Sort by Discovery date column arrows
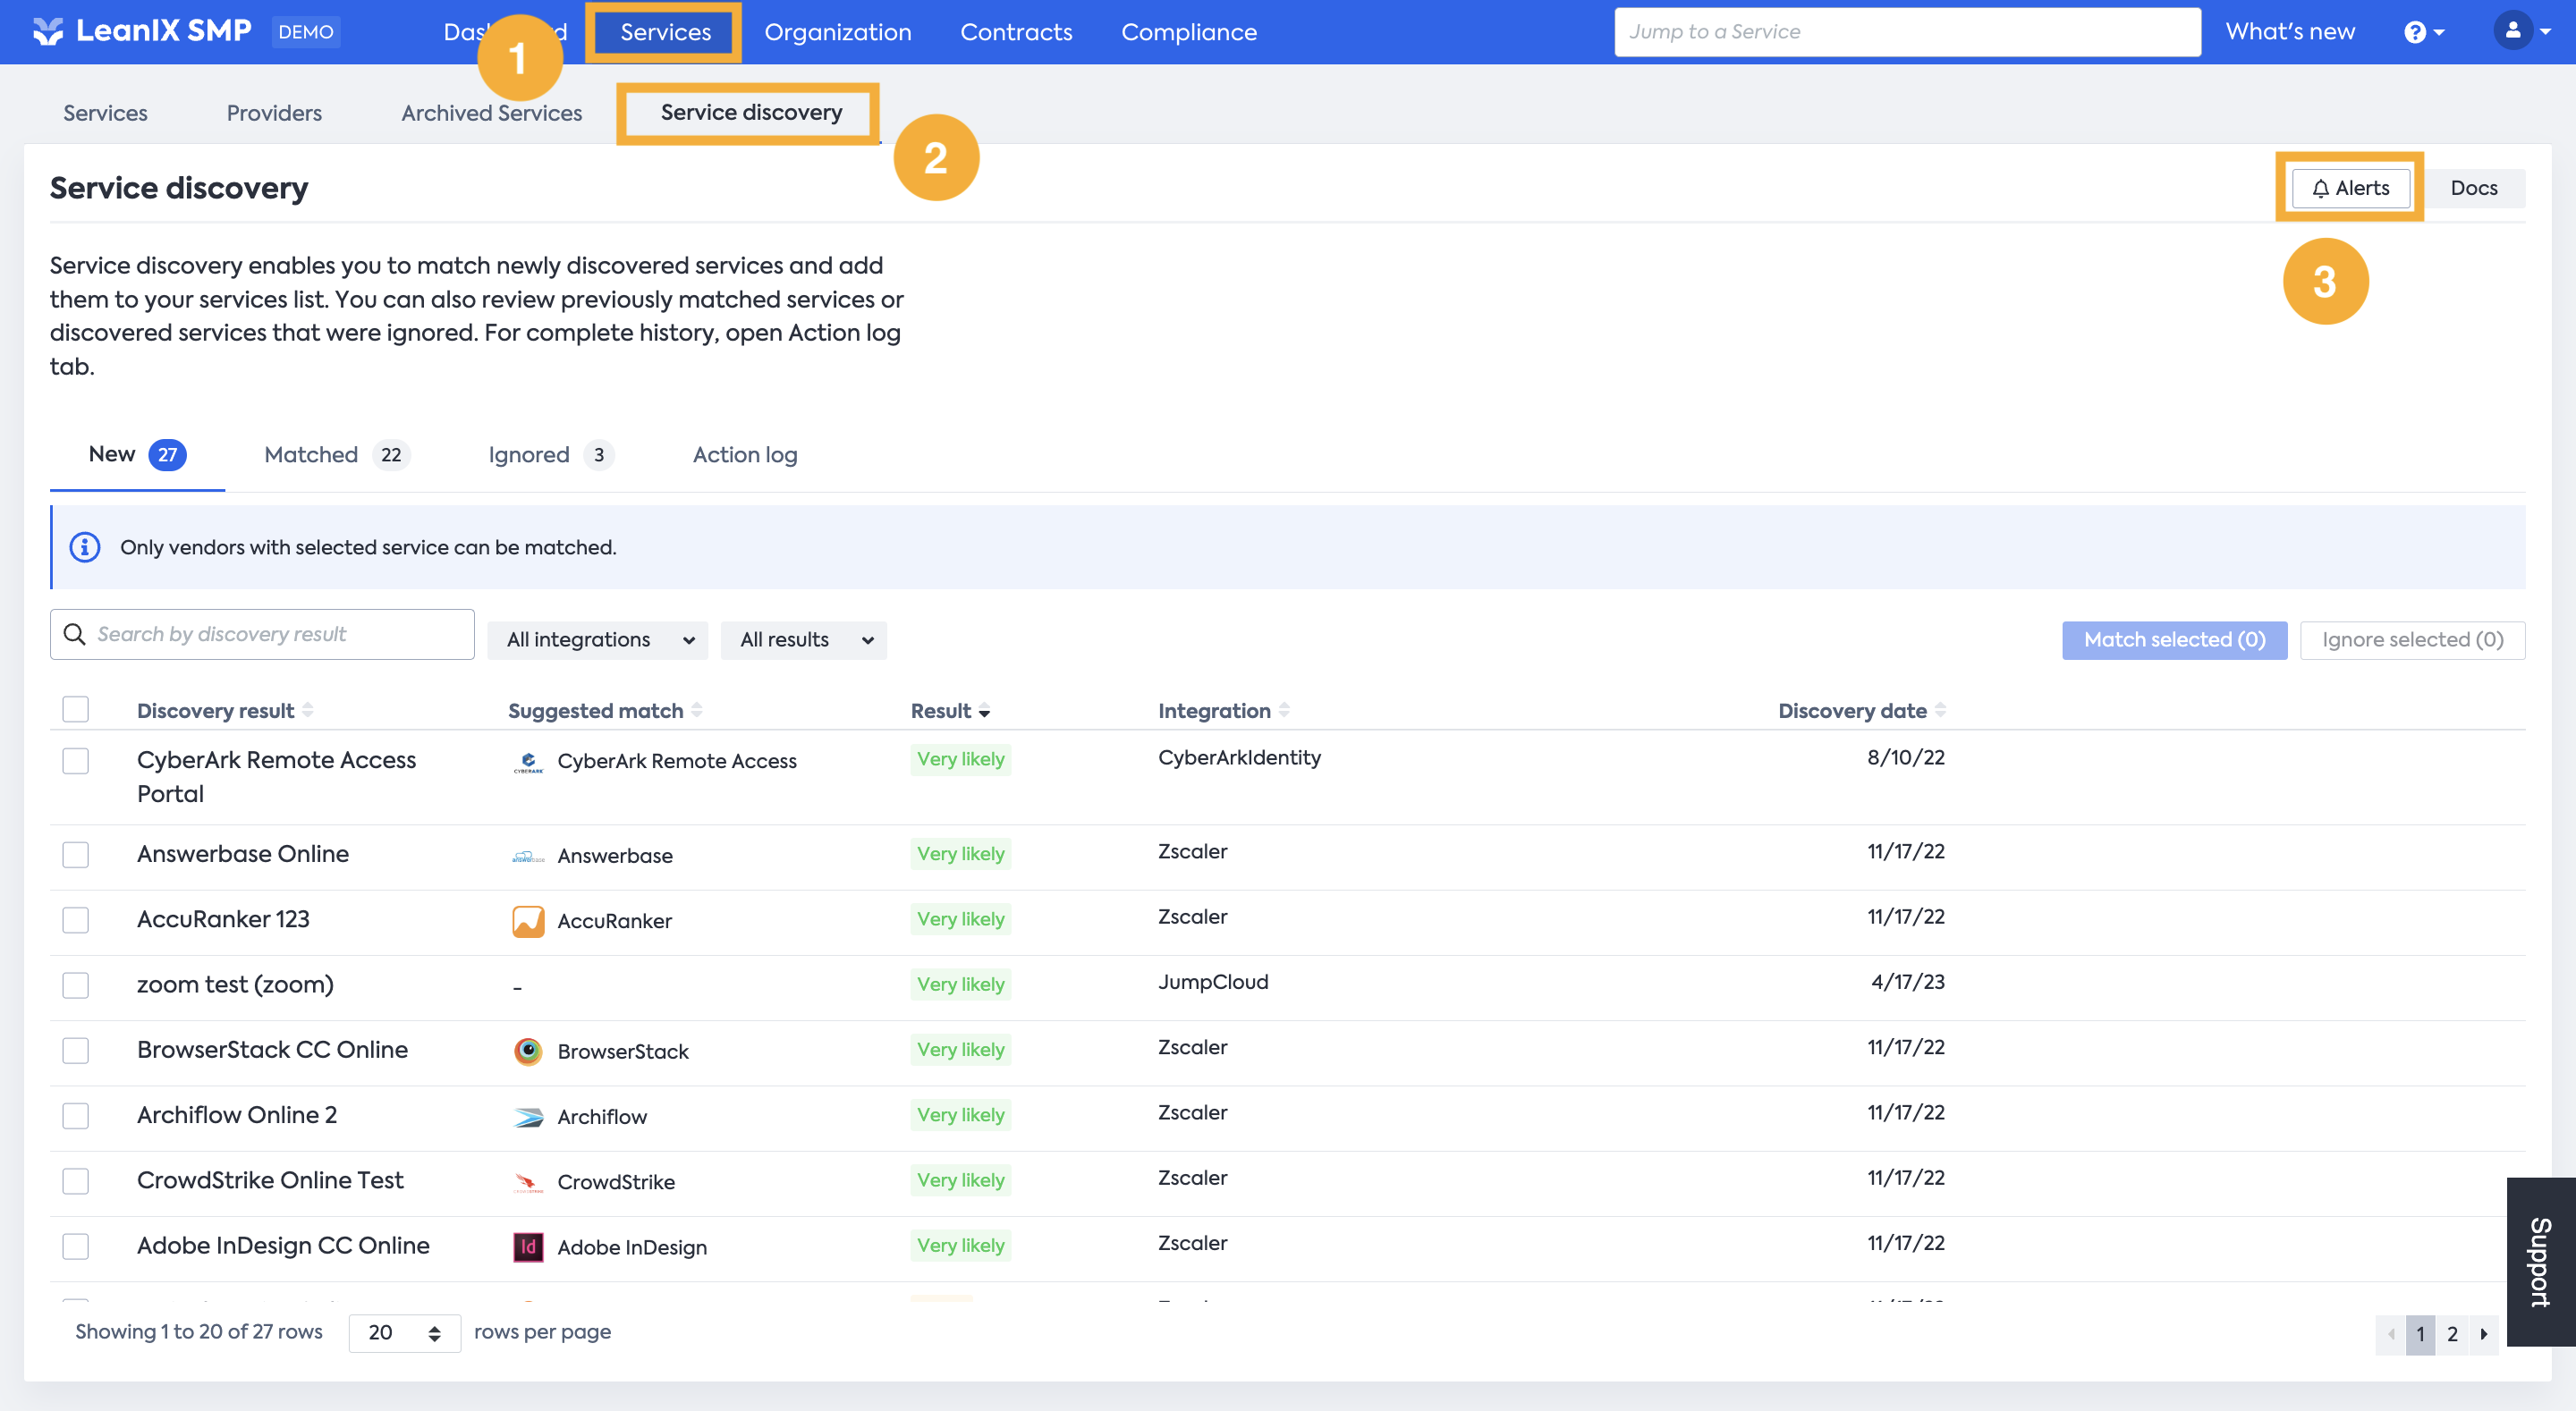 [1940, 710]
